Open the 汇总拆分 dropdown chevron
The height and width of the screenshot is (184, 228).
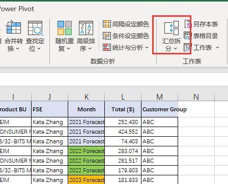coord(176,49)
